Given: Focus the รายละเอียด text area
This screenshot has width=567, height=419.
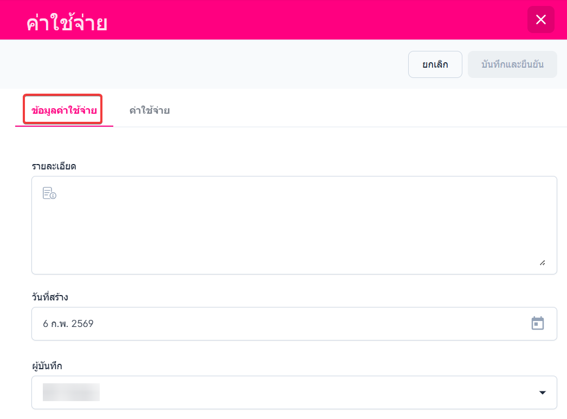Looking at the screenshot, I should point(294,227).
